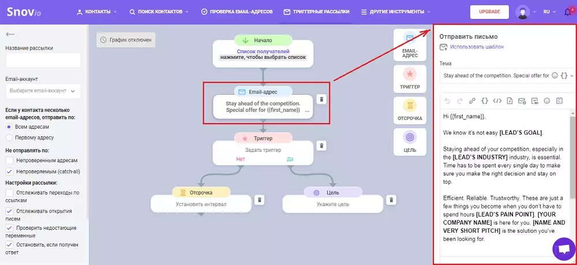Image resolution: width=577 pixels, height=265 pixels.
Task: Open Проверка email-адресов in top navigation
Action: click(237, 12)
